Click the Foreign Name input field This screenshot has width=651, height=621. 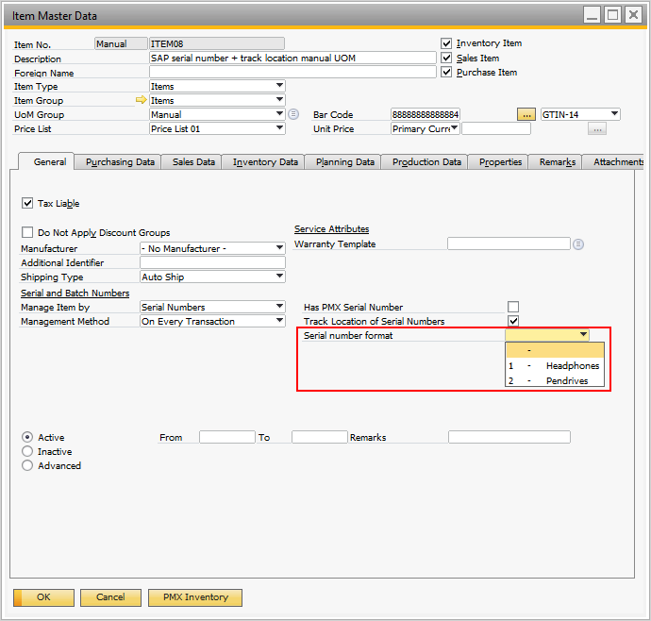(292, 73)
